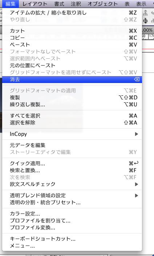The width and height of the screenshot is (154, 256).
Task: Open the オブジェクト menu
Action: point(102,4)
